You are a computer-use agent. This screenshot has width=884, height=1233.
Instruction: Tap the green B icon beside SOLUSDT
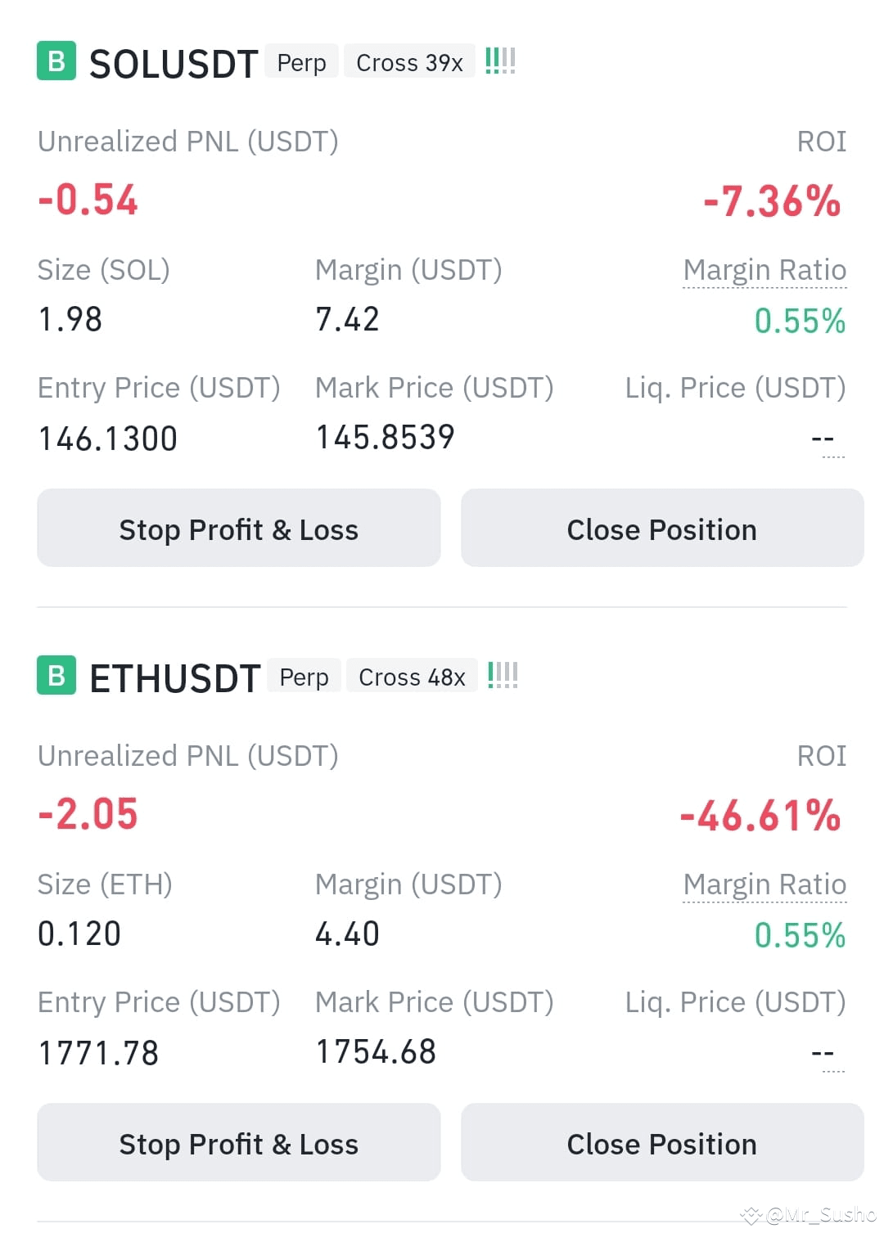[56, 61]
